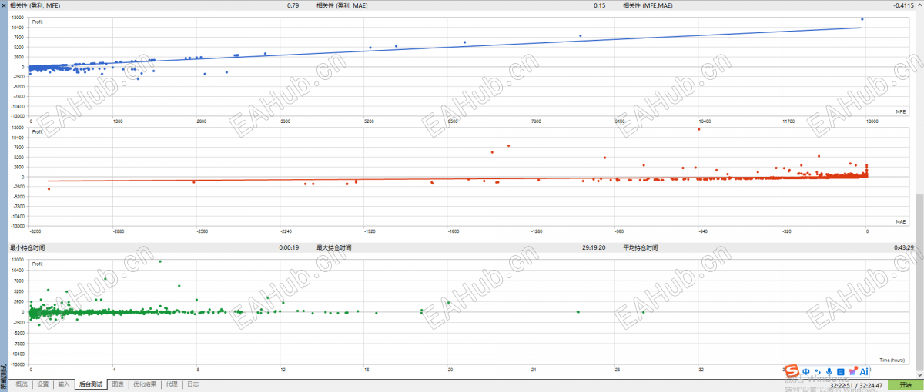Open the 概览 tab
The width and height of the screenshot is (924, 392).
click(22, 384)
